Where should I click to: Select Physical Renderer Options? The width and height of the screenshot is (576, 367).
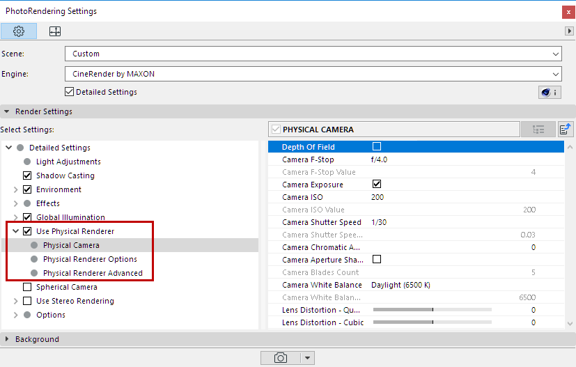tap(90, 259)
